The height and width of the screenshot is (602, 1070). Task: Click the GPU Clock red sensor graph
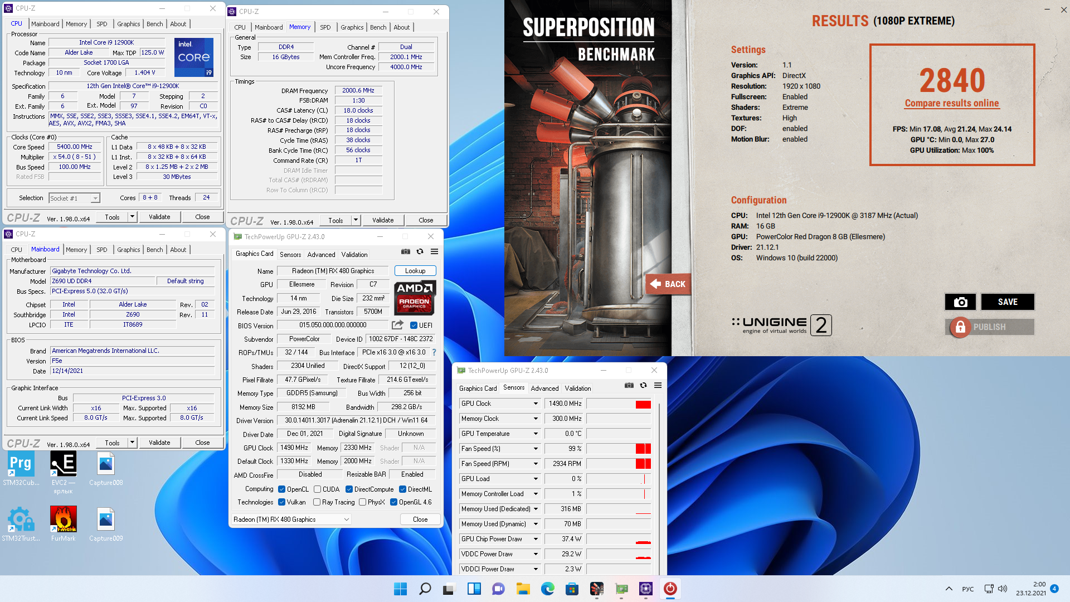click(619, 404)
